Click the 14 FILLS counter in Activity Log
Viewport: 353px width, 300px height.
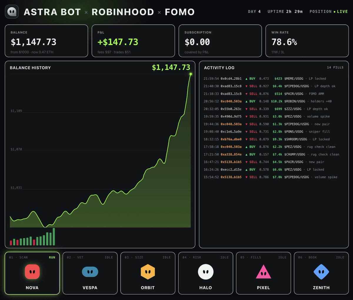tap(335, 67)
